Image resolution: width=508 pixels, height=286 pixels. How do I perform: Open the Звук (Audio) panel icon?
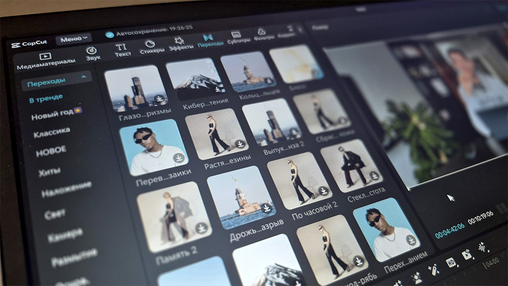coord(92,51)
